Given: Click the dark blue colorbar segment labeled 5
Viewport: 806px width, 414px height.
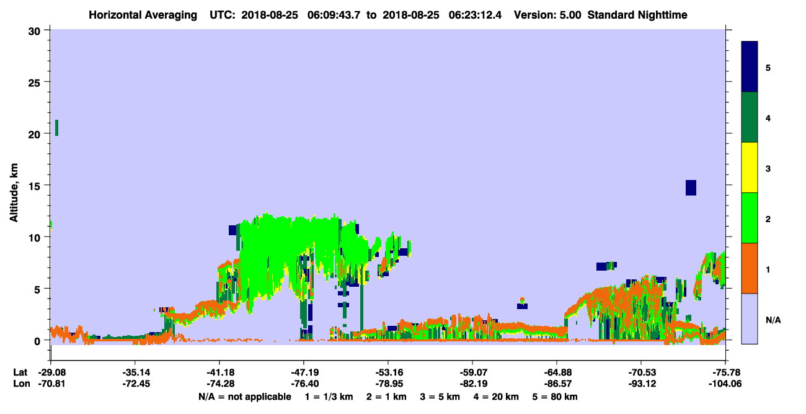Looking at the screenshot, I should (750, 67).
